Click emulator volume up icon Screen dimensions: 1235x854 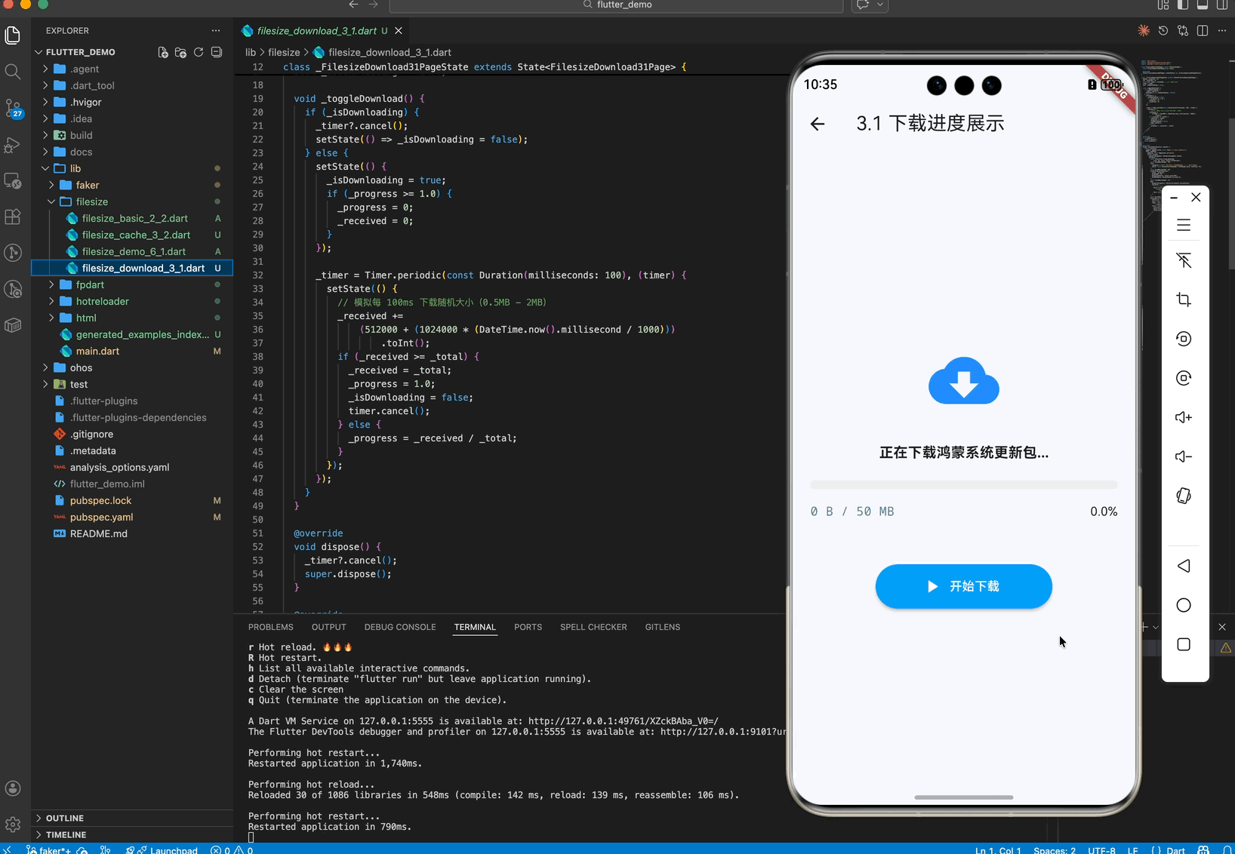point(1184,417)
